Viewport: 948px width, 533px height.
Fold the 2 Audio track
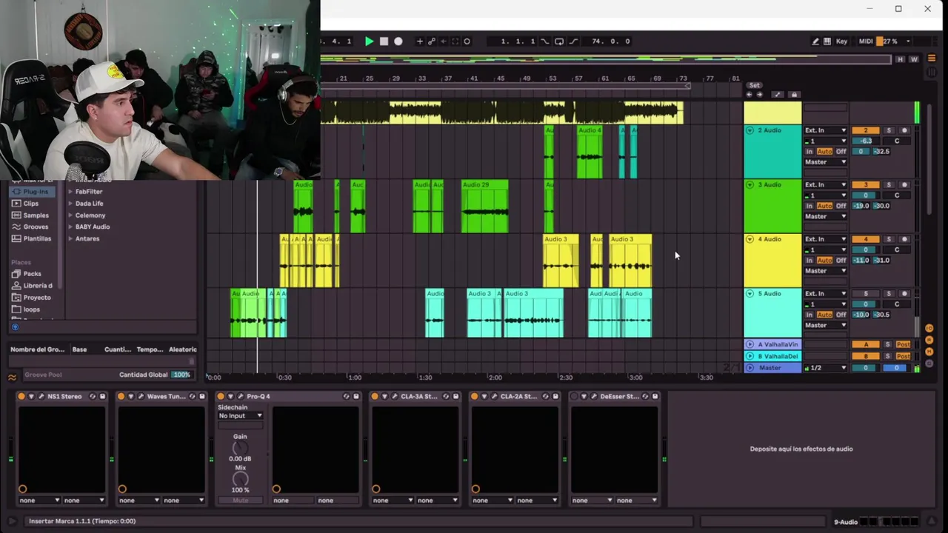coord(750,130)
